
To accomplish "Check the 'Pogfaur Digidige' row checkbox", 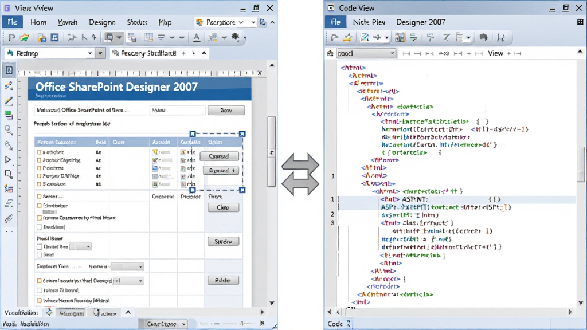I will click(x=39, y=160).
